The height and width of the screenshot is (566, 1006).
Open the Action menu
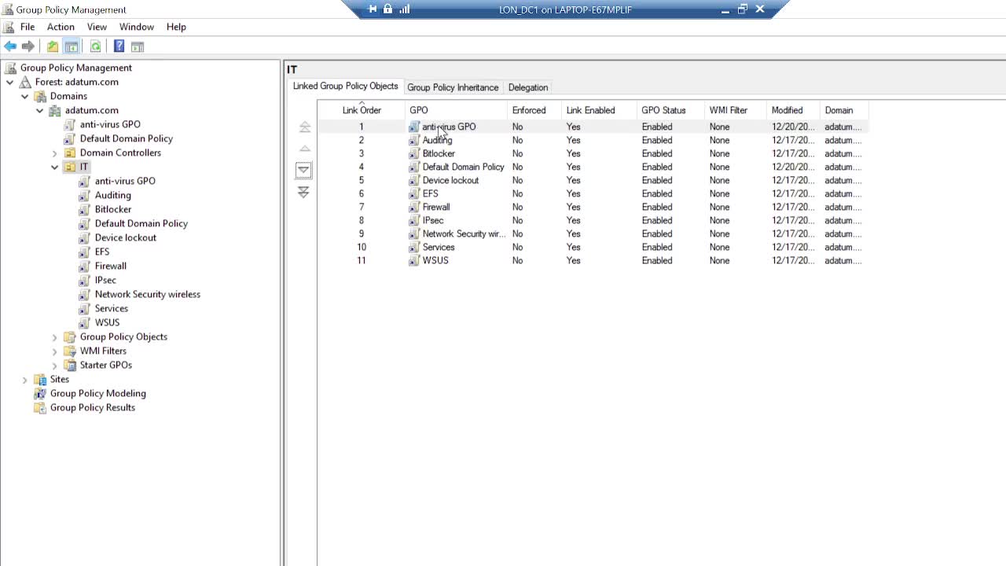coord(61,27)
